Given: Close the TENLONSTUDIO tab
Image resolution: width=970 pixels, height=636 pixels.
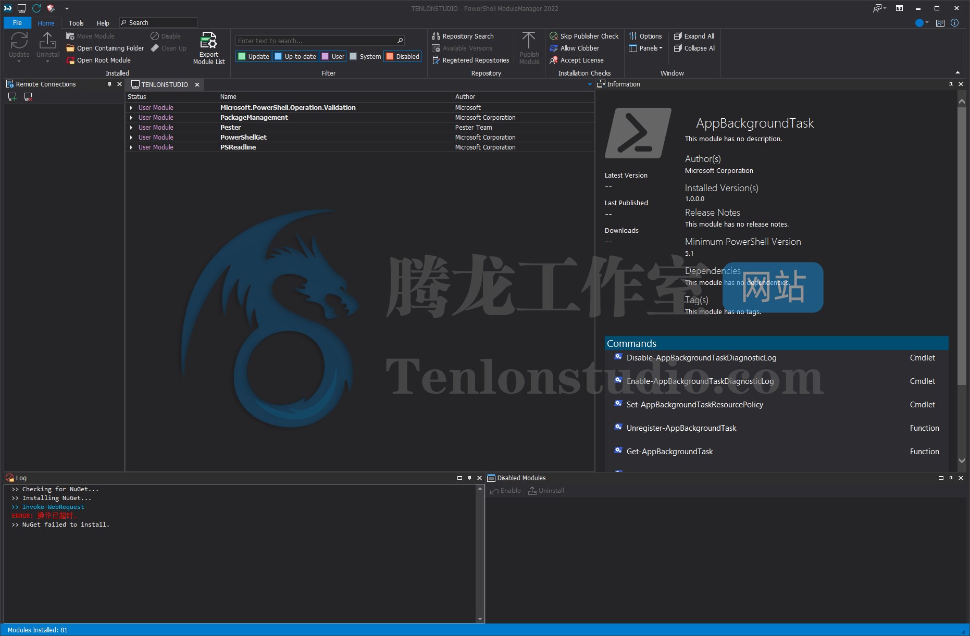Looking at the screenshot, I should click(197, 84).
